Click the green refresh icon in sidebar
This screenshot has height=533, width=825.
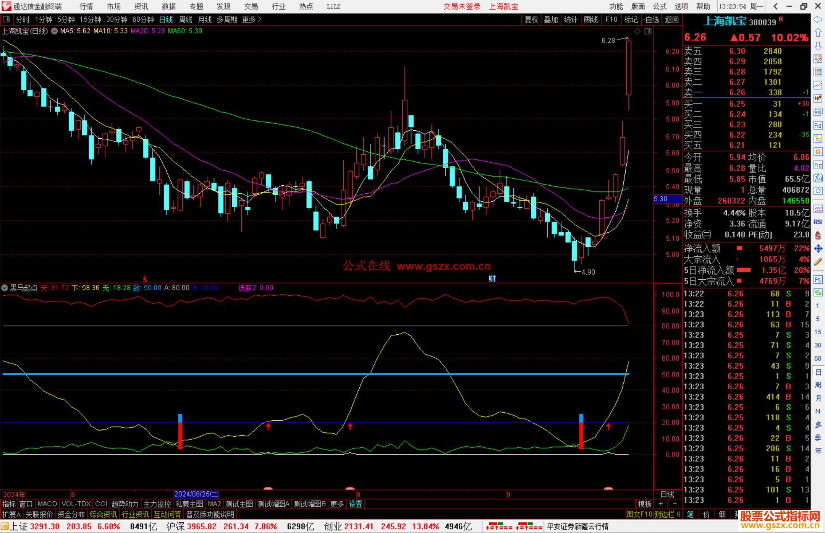(x=818, y=293)
